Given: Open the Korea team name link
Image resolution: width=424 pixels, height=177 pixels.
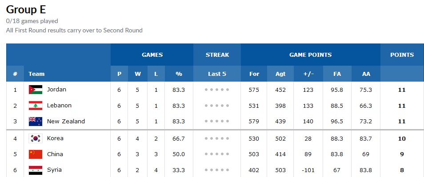Looking at the screenshot, I should tap(55, 138).
